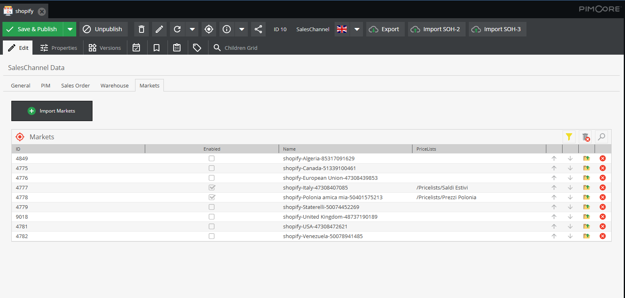
Task: Enable the shopify-Algeria market checkbox
Action: coord(211,158)
